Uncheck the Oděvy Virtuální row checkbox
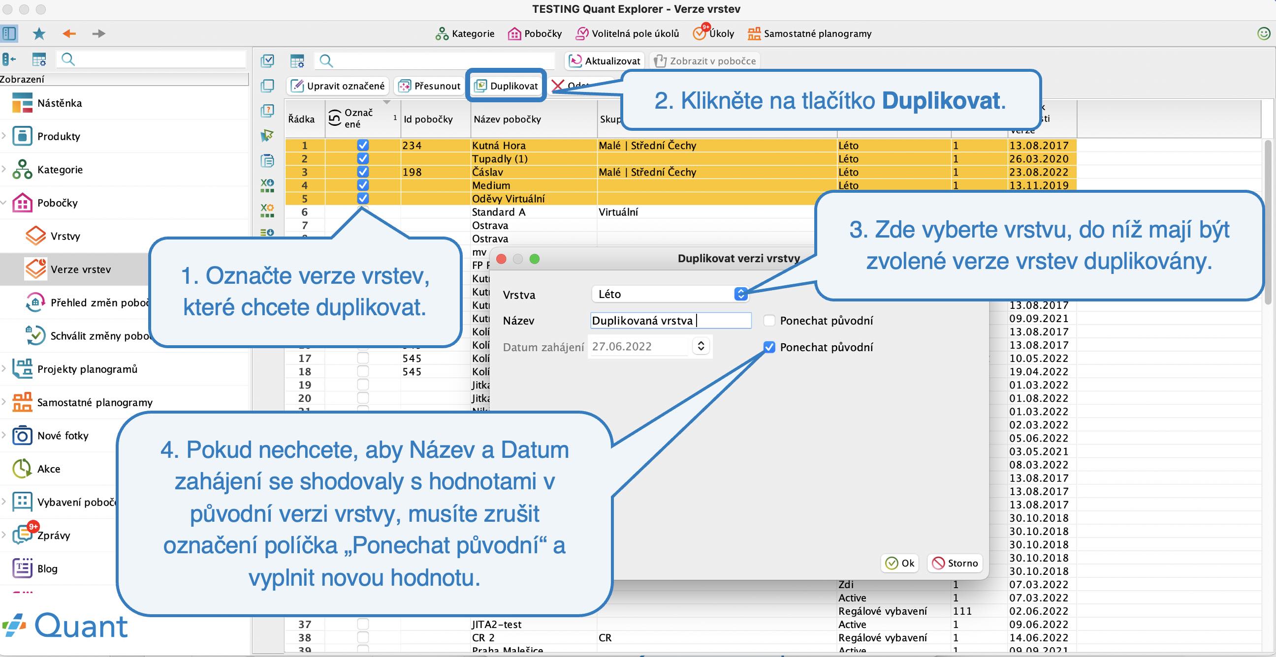The height and width of the screenshot is (657, 1276). [363, 198]
